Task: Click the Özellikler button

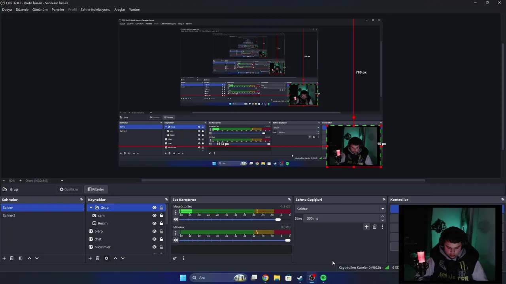Action: 69,189
